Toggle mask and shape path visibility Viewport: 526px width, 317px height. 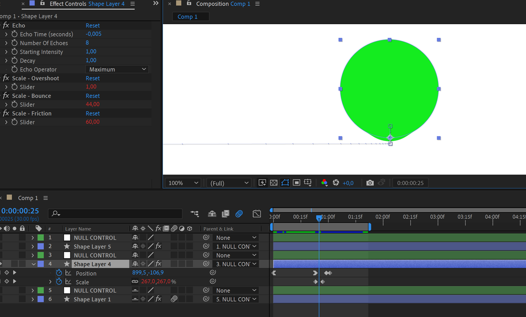pyautogui.click(x=285, y=183)
